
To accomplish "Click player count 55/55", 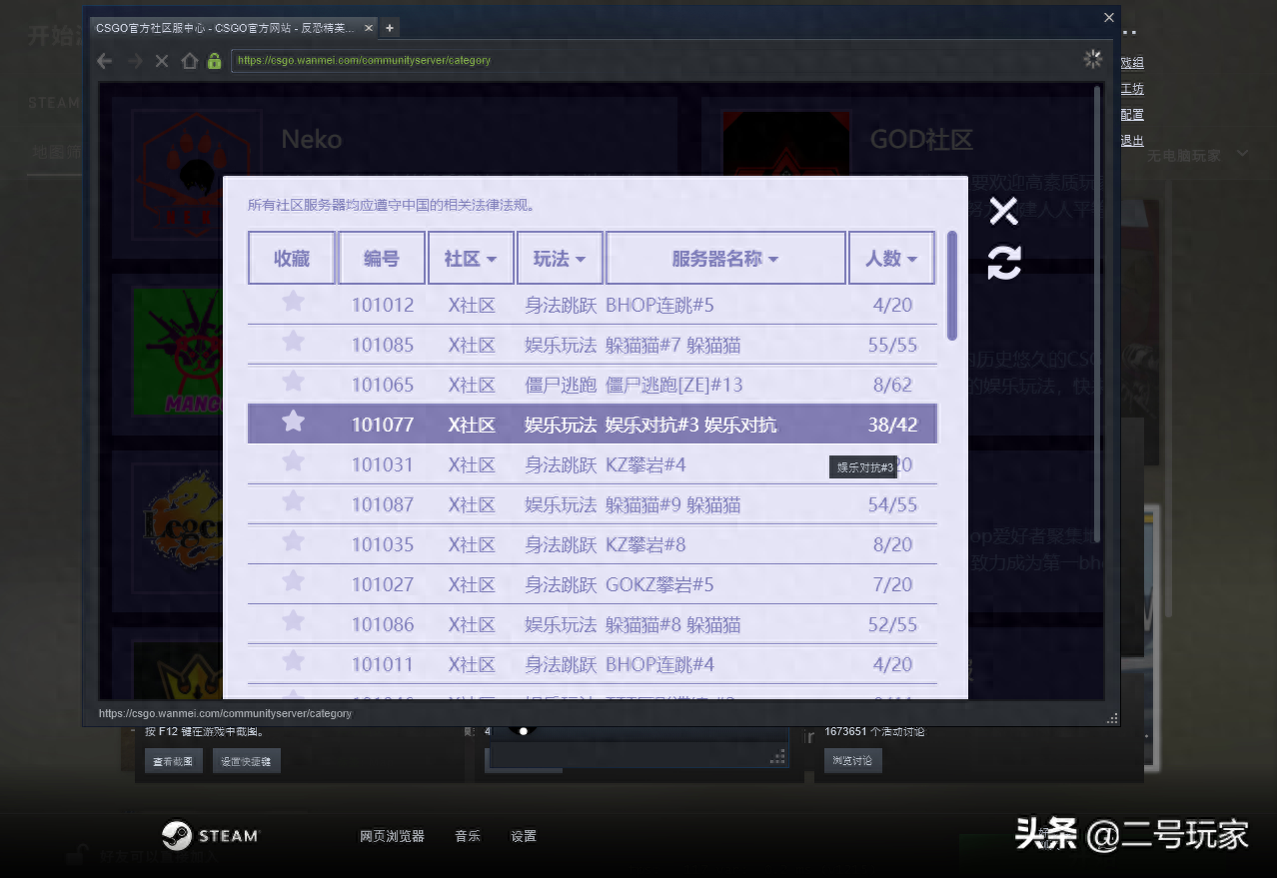I will click(892, 346).
